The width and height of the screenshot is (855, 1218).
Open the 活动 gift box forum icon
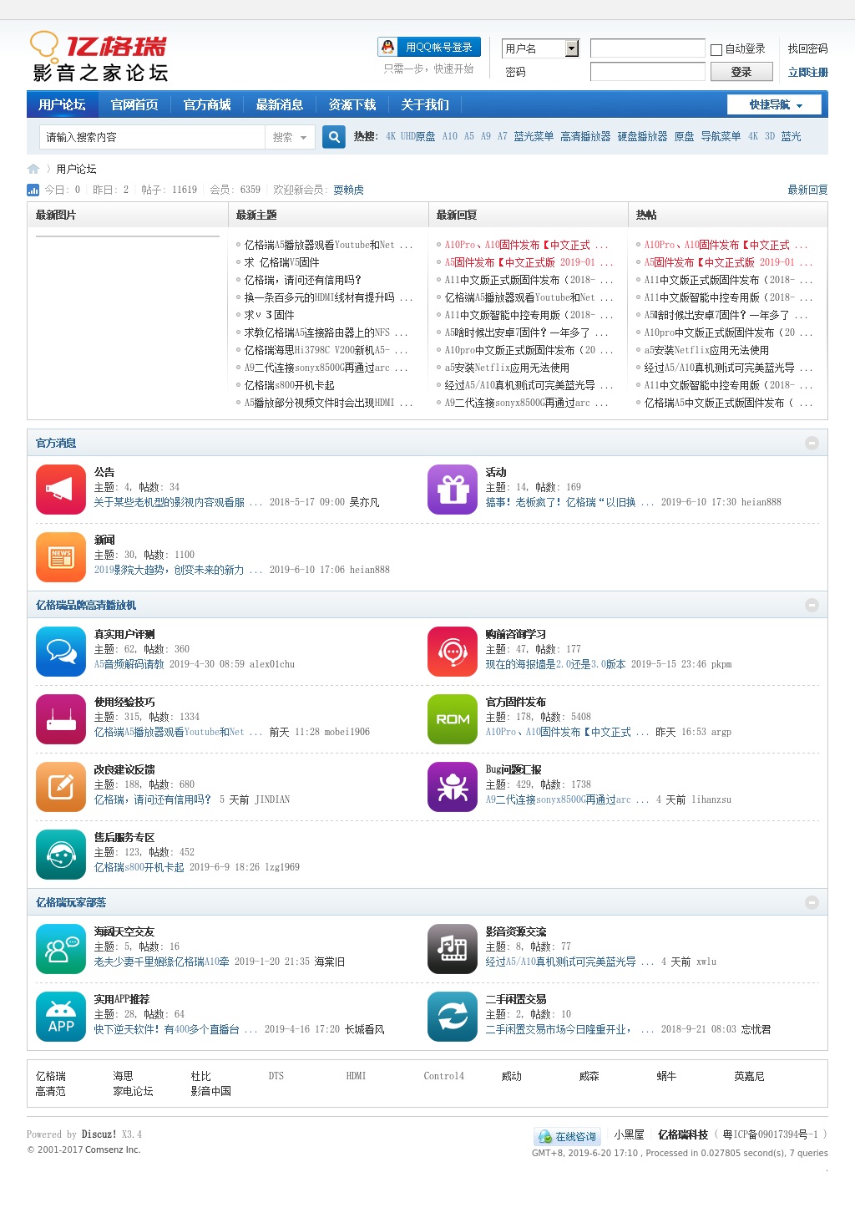(453, 490)
